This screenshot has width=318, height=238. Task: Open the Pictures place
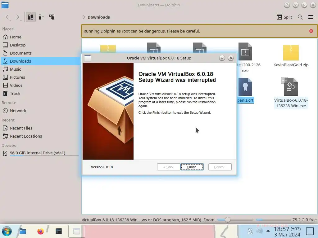coord(41,77)
